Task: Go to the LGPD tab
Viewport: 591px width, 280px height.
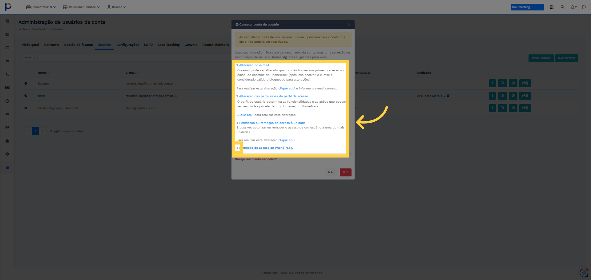Action: click(x=148, y=45)
